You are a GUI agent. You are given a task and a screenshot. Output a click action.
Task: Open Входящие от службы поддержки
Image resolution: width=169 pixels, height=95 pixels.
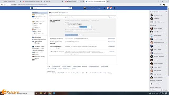(x=40, y=57)
